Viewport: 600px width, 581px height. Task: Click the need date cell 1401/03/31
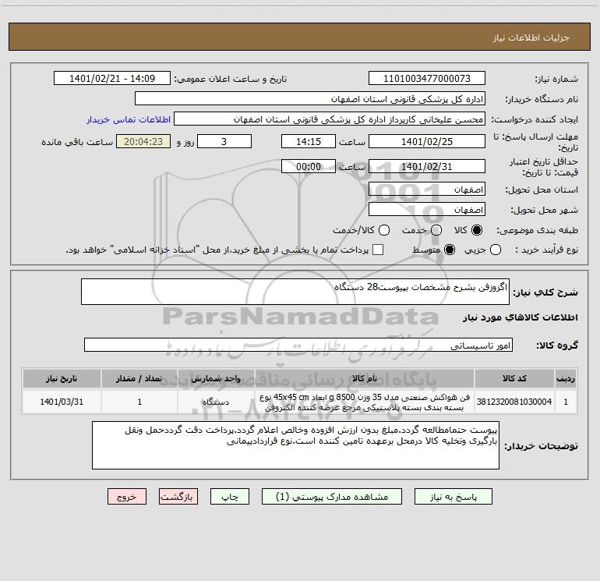pos(62,402)
